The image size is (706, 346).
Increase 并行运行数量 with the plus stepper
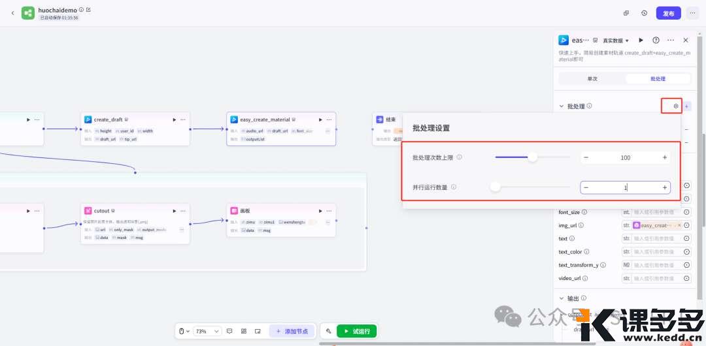(x=665, y=187)
